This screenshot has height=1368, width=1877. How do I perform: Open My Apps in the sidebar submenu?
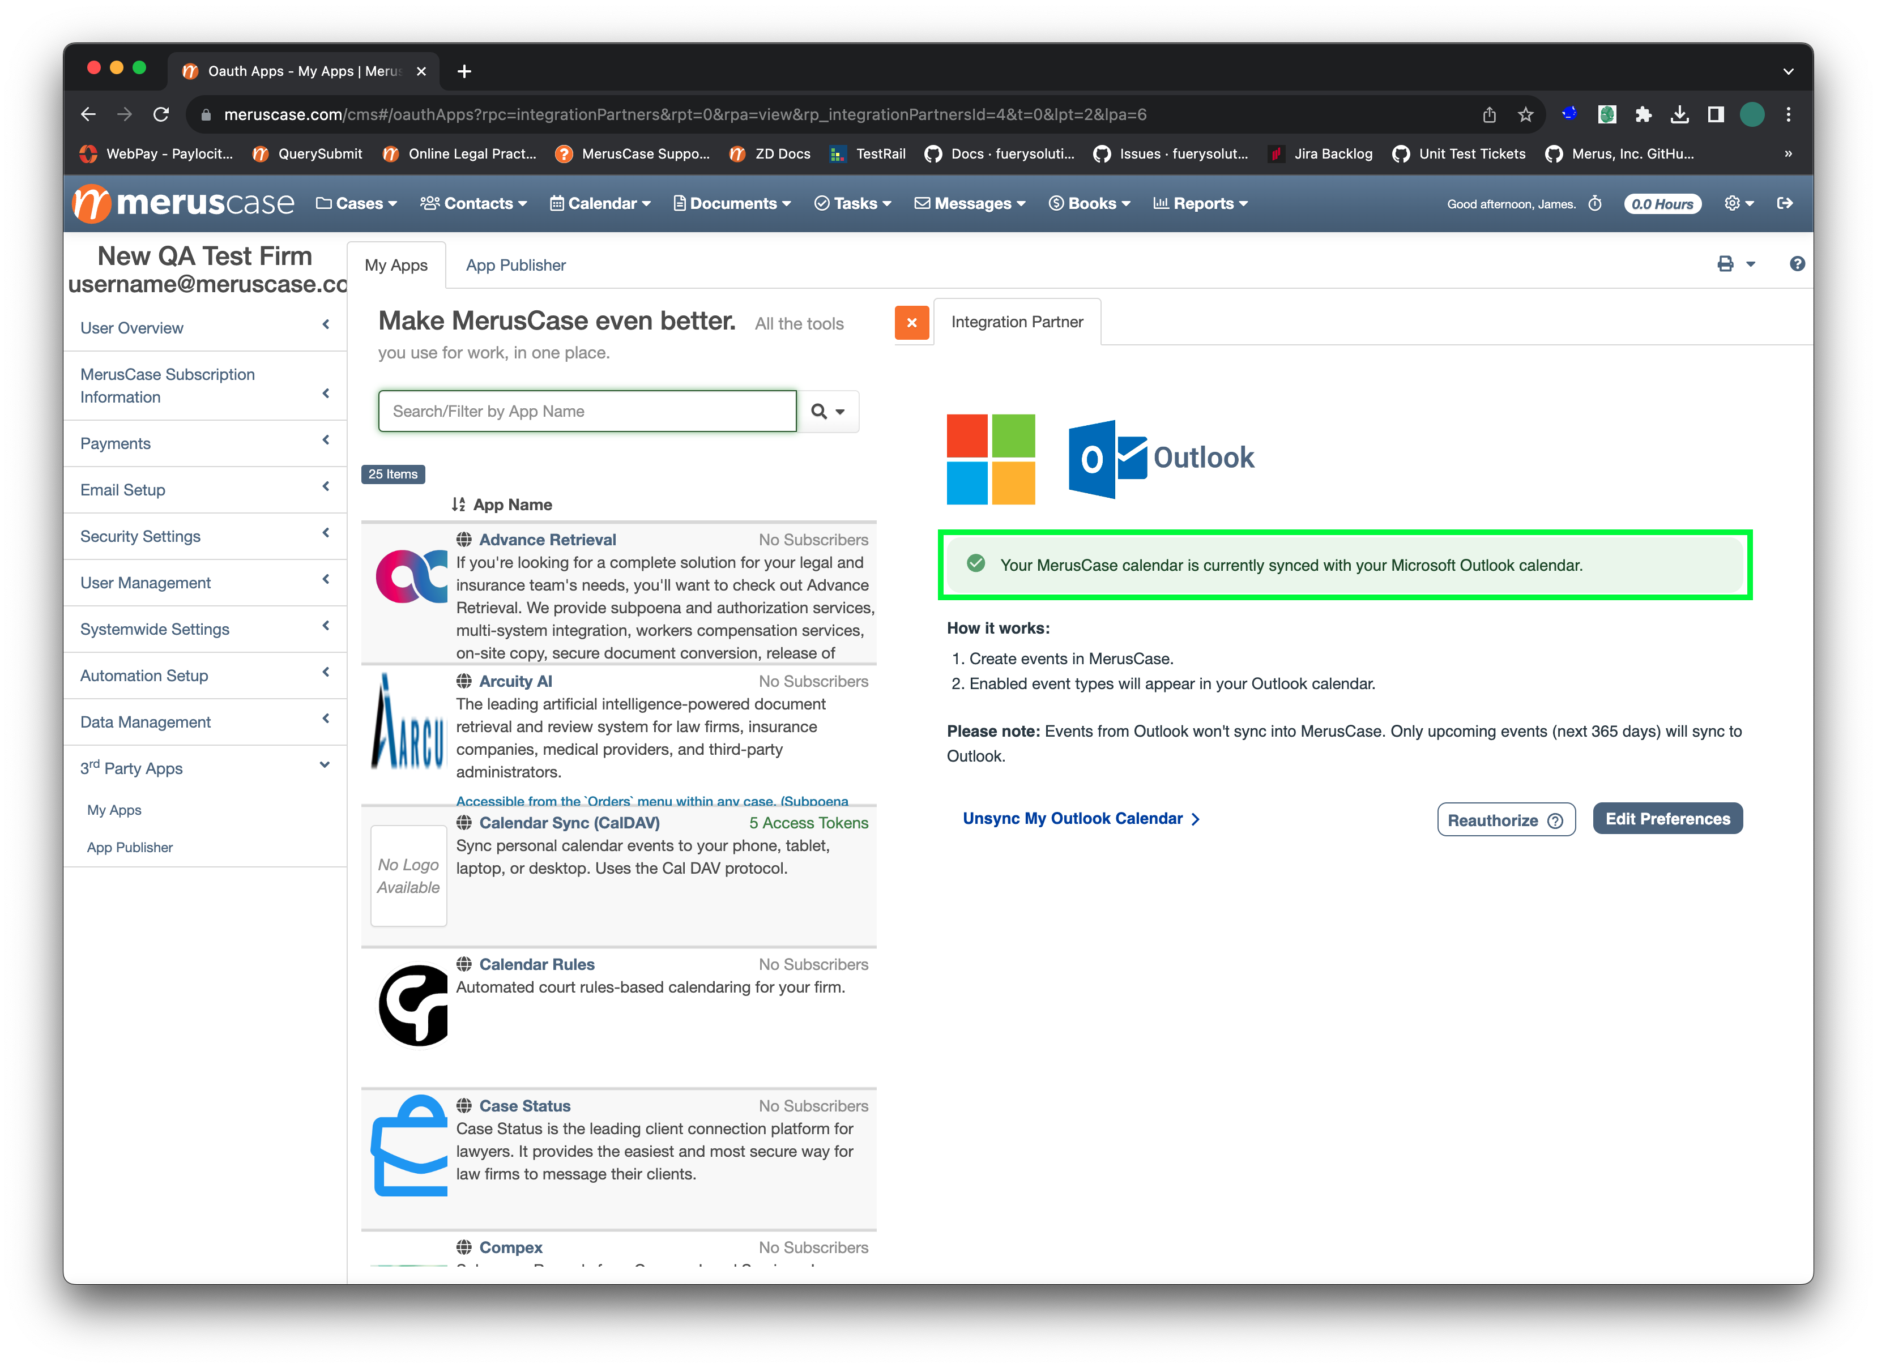114,810
